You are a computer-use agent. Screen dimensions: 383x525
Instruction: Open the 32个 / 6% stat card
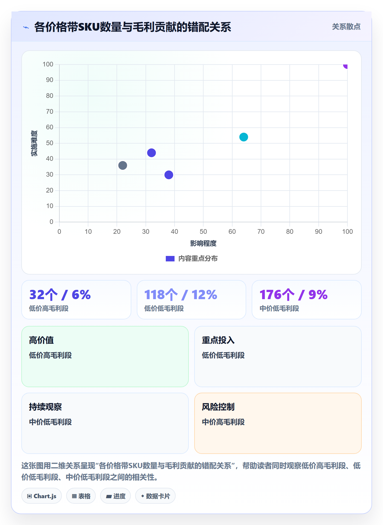pyautogui.click(x=76, y=300)
